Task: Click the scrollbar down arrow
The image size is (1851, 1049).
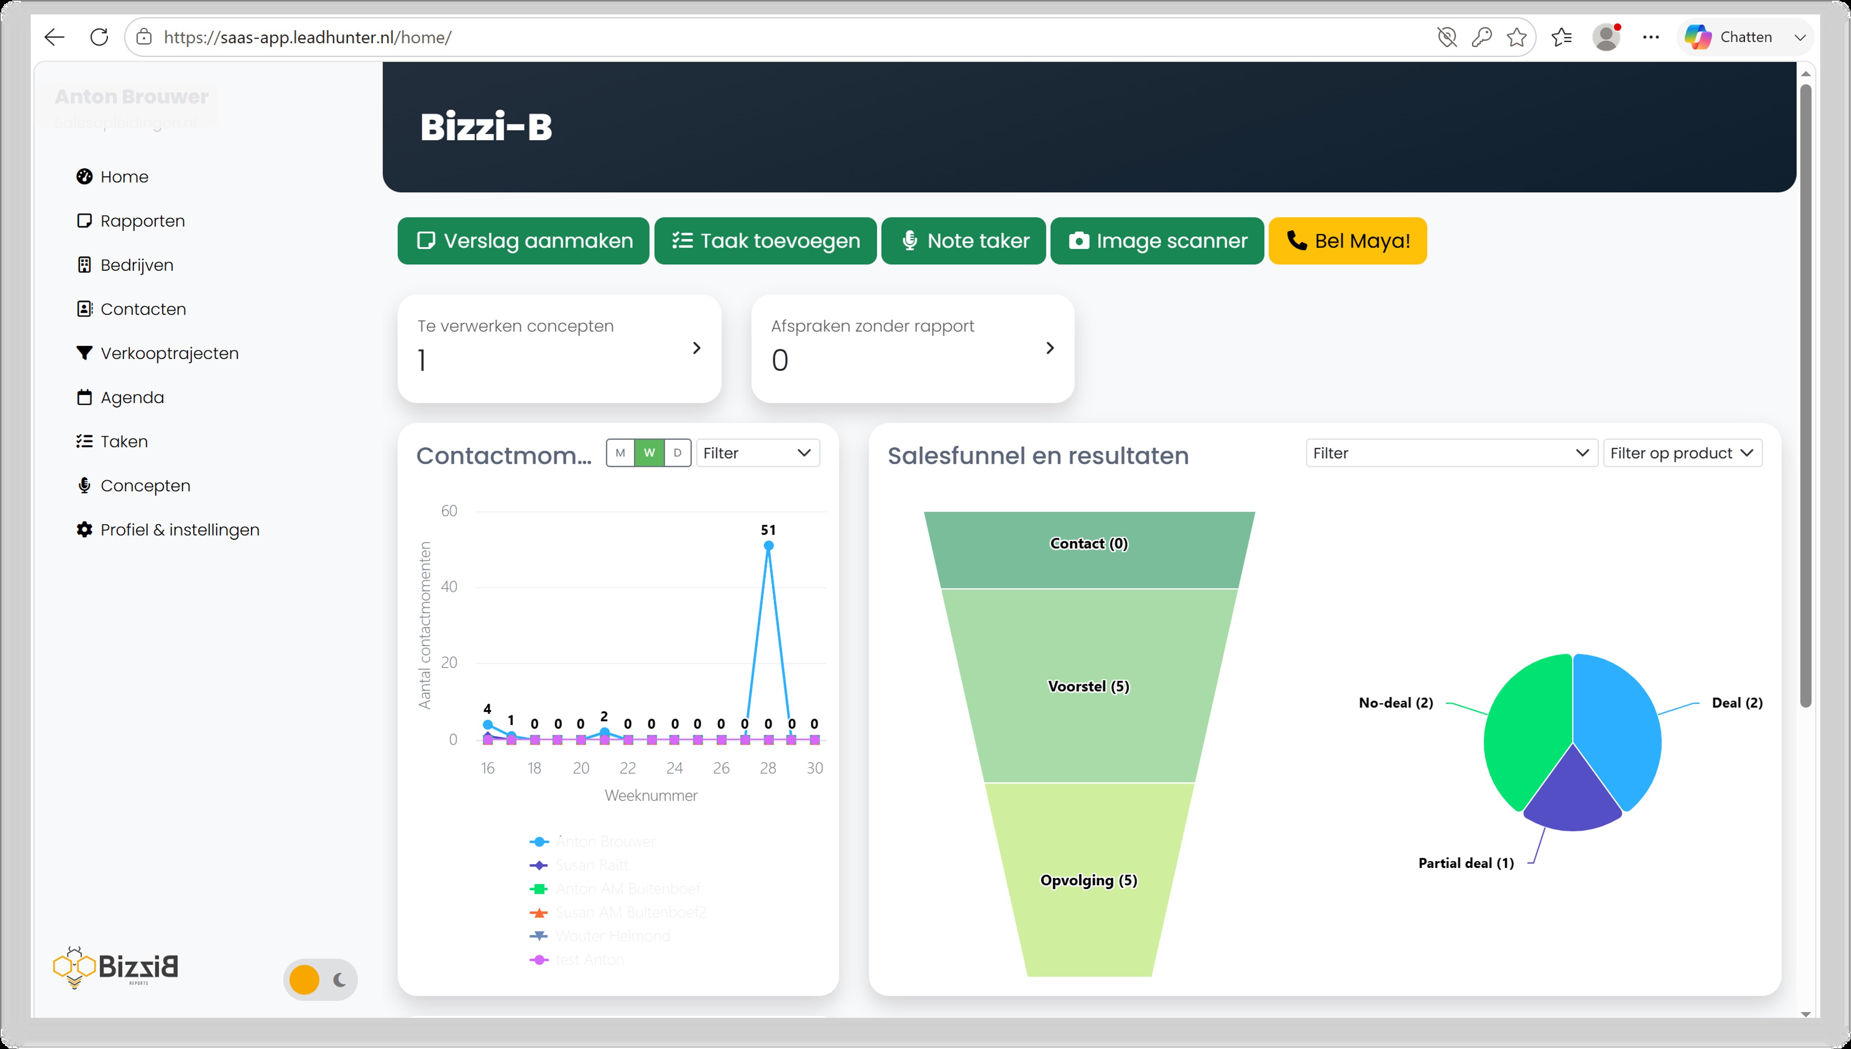Action: (x=1806, y=1014)
